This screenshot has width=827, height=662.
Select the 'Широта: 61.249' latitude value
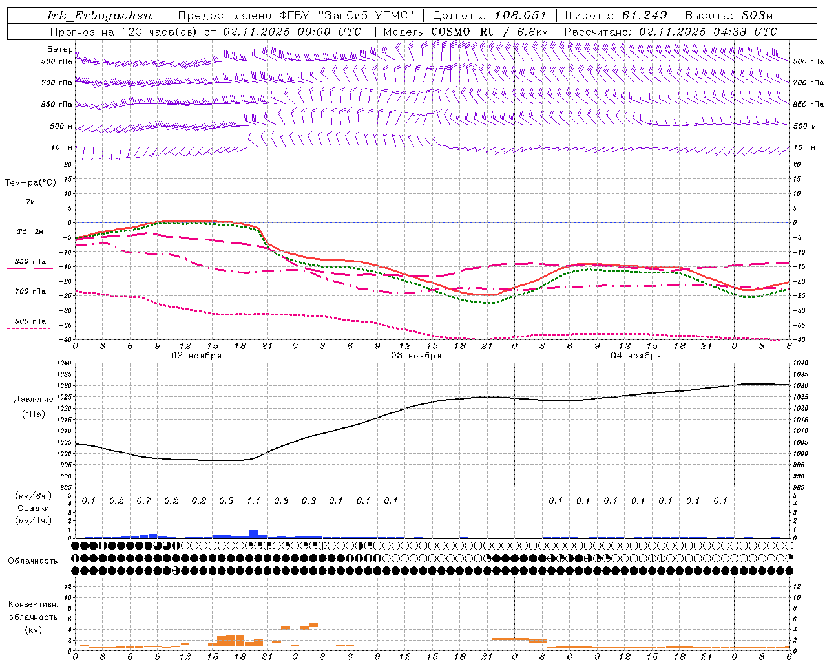coord(616,16)
